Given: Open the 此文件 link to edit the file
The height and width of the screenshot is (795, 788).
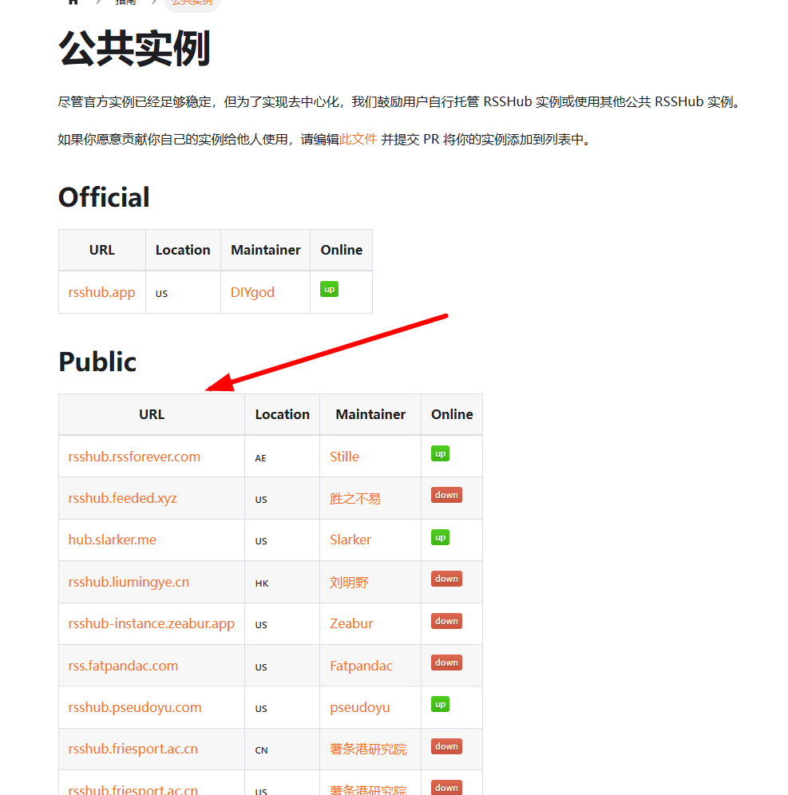Looking at the screenshot, I should [358, 140].
